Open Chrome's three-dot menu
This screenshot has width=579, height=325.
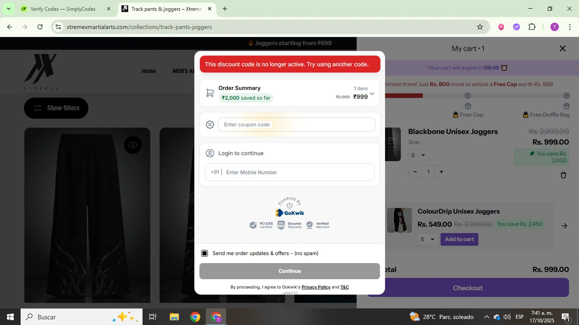570,27
